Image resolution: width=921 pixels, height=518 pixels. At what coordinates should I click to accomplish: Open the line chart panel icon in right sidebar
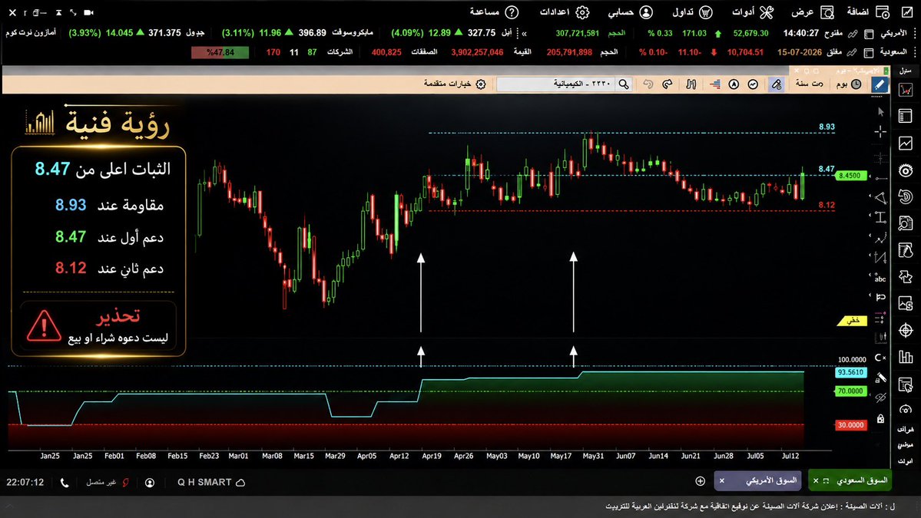click(906, 144)
